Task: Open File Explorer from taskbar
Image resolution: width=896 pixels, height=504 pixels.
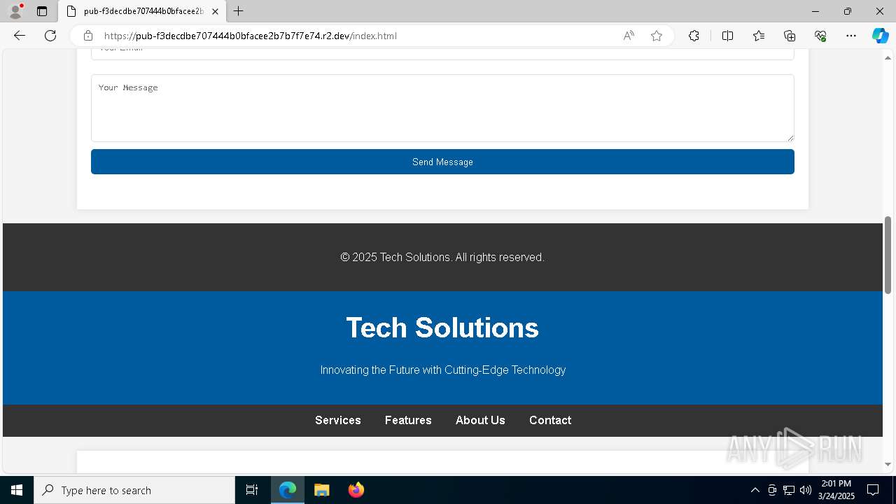Action: (x=321, y=490)
